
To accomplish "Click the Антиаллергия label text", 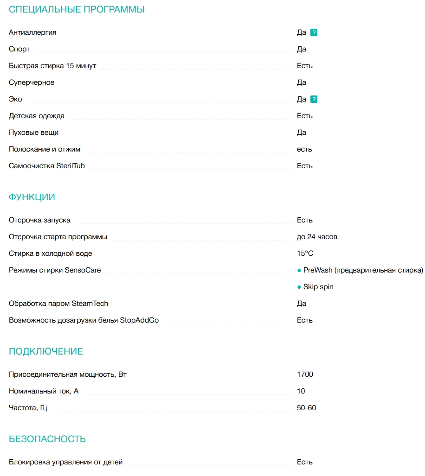I will point(32,32).
